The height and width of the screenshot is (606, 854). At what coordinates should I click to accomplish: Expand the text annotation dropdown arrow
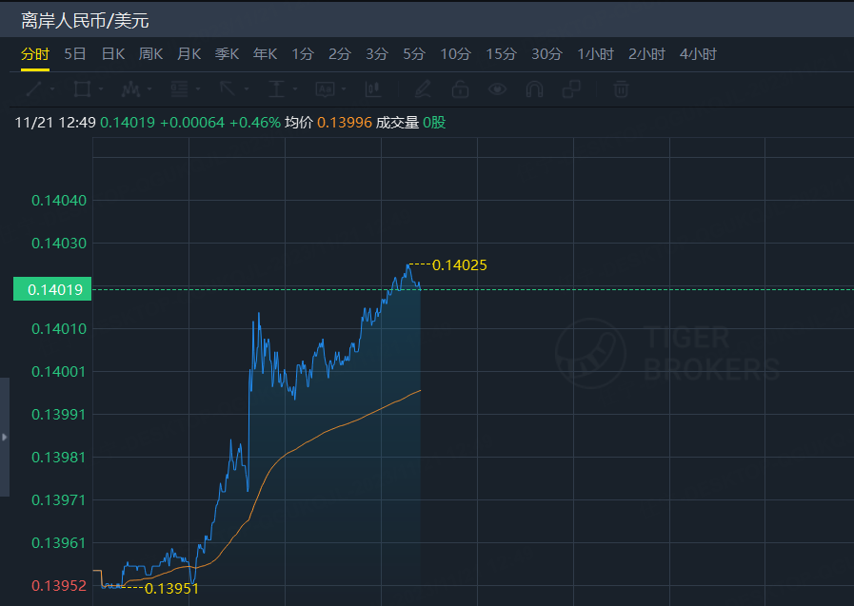[x=344, y=89]
